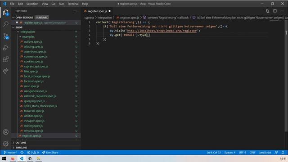Click the 1 UNSAVED badge
Screen dimensions: 288x162
(x=42, y=18)
